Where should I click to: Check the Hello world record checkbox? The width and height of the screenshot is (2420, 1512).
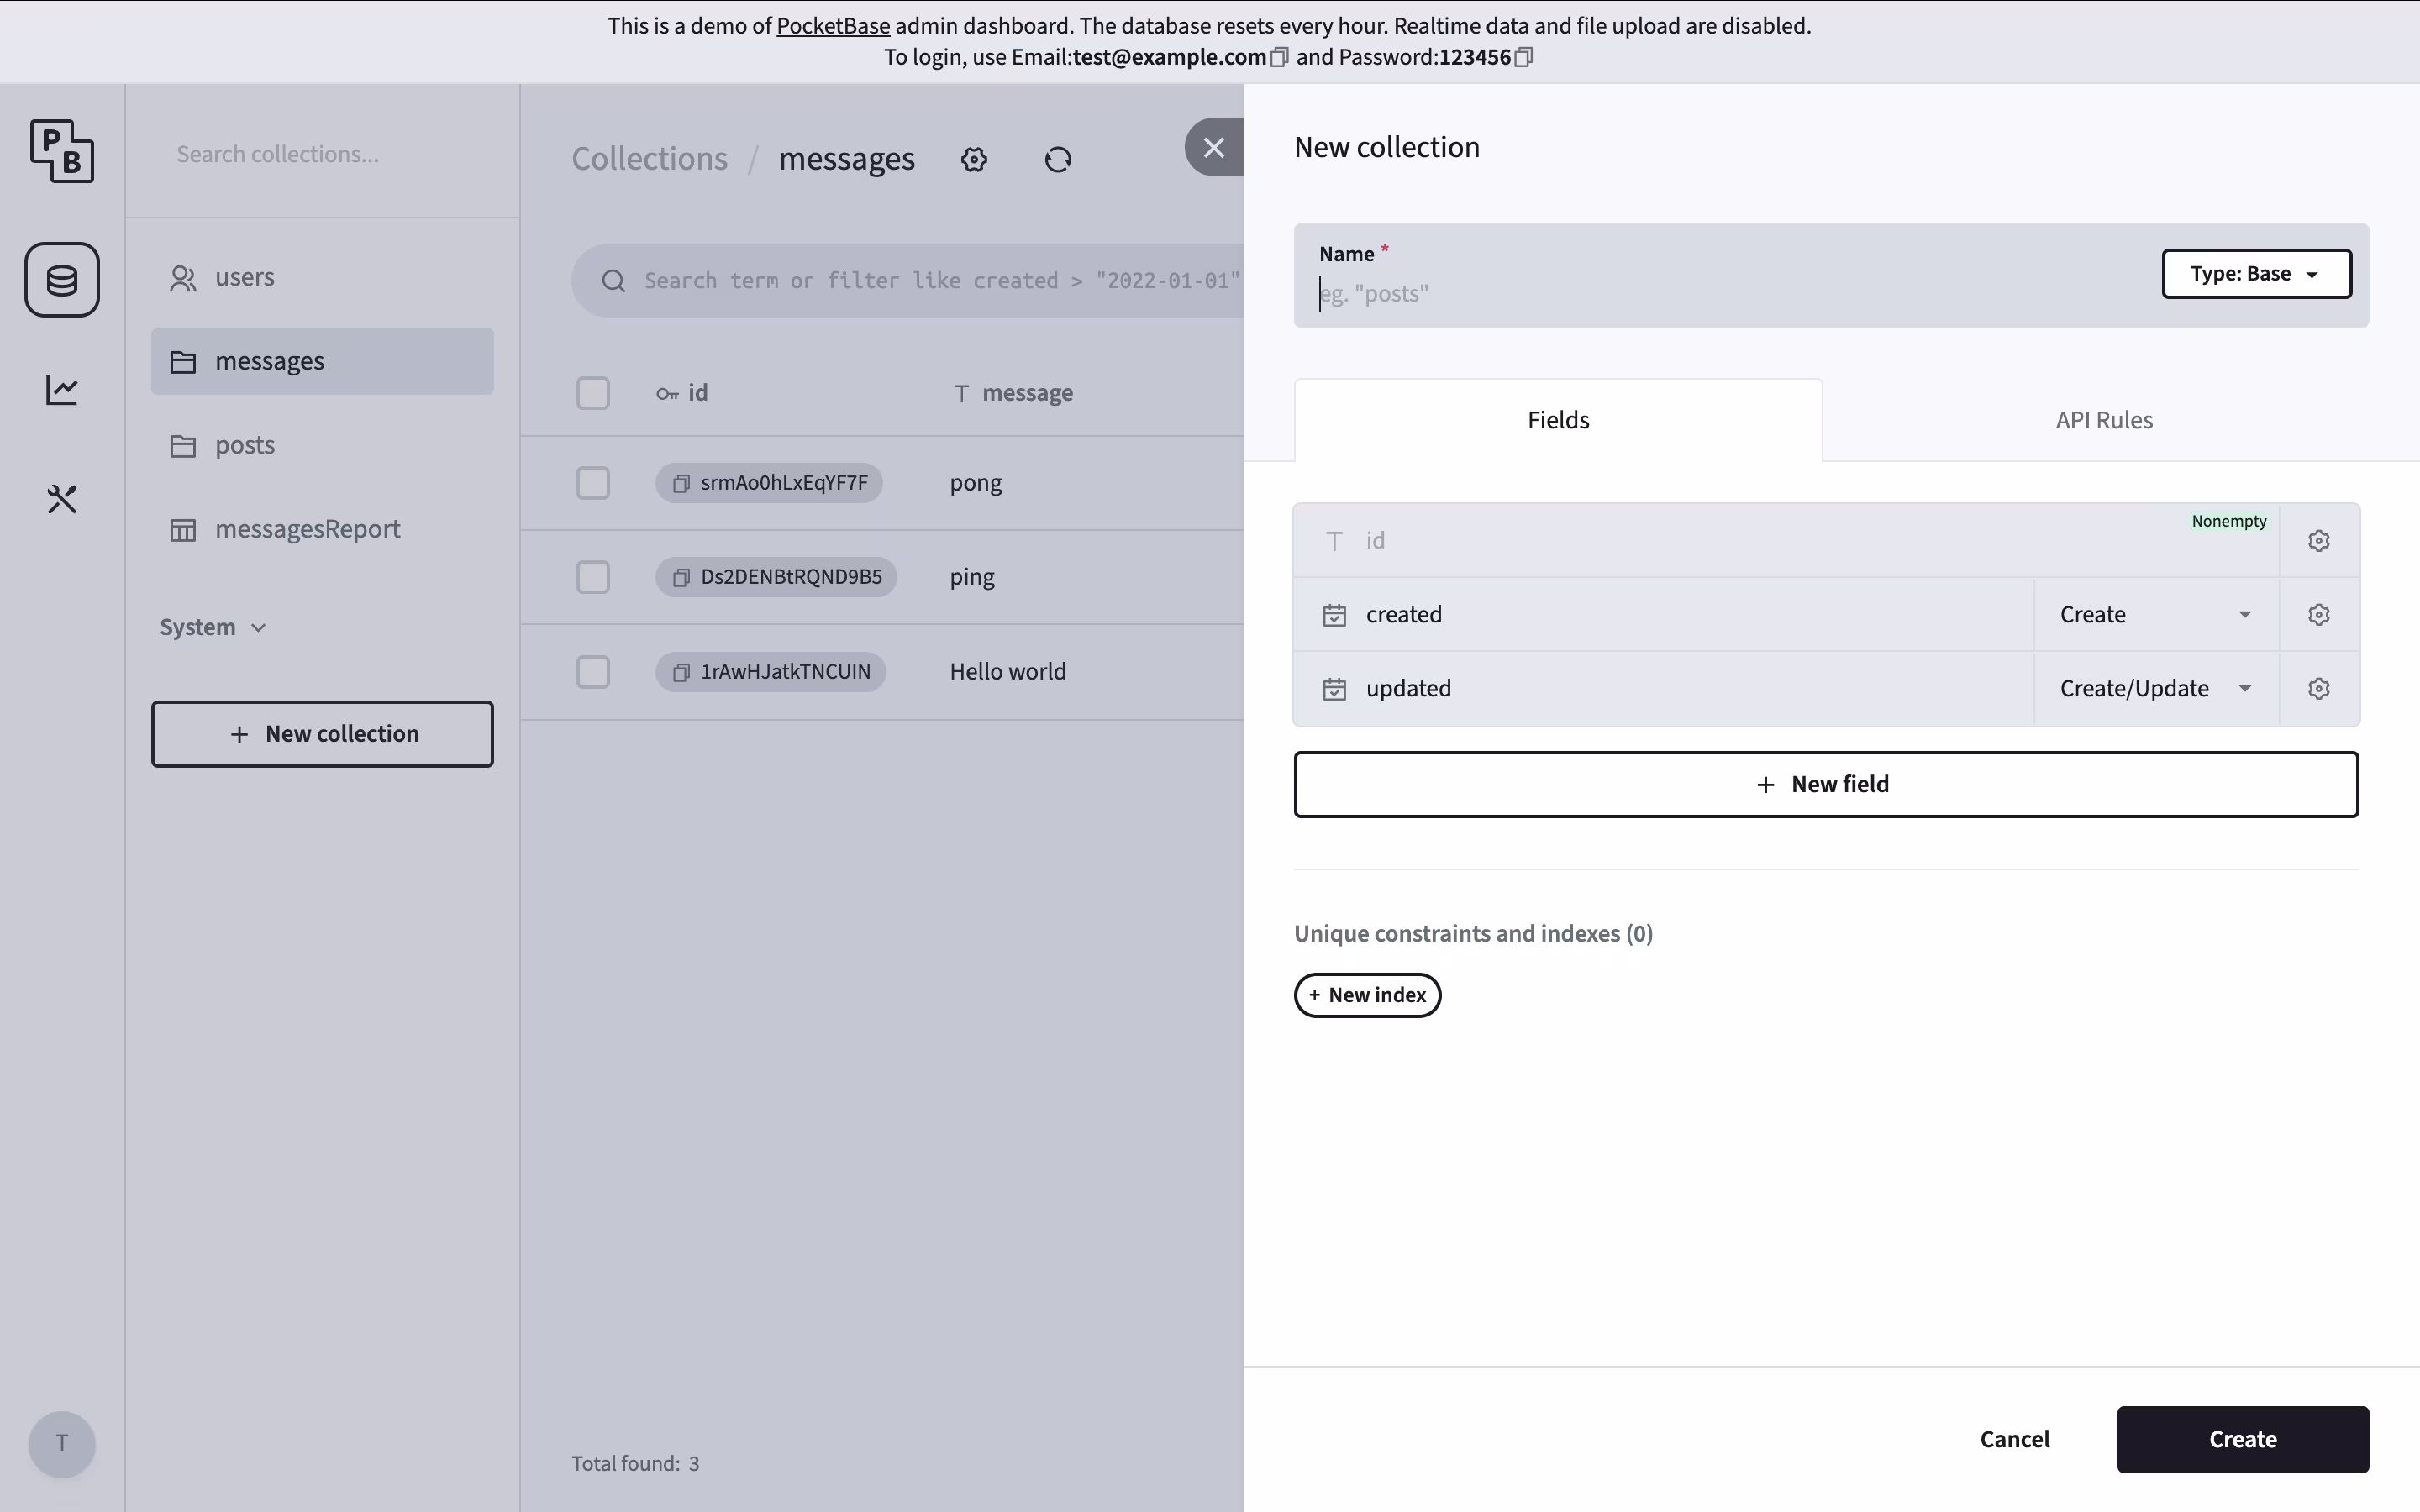593,672
